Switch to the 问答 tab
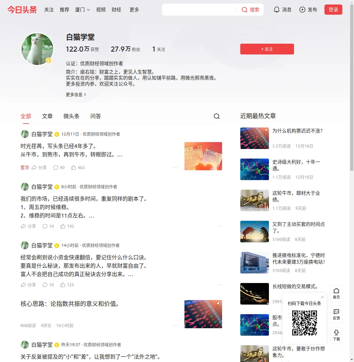 pyautogui.click(x=96, y=116)
